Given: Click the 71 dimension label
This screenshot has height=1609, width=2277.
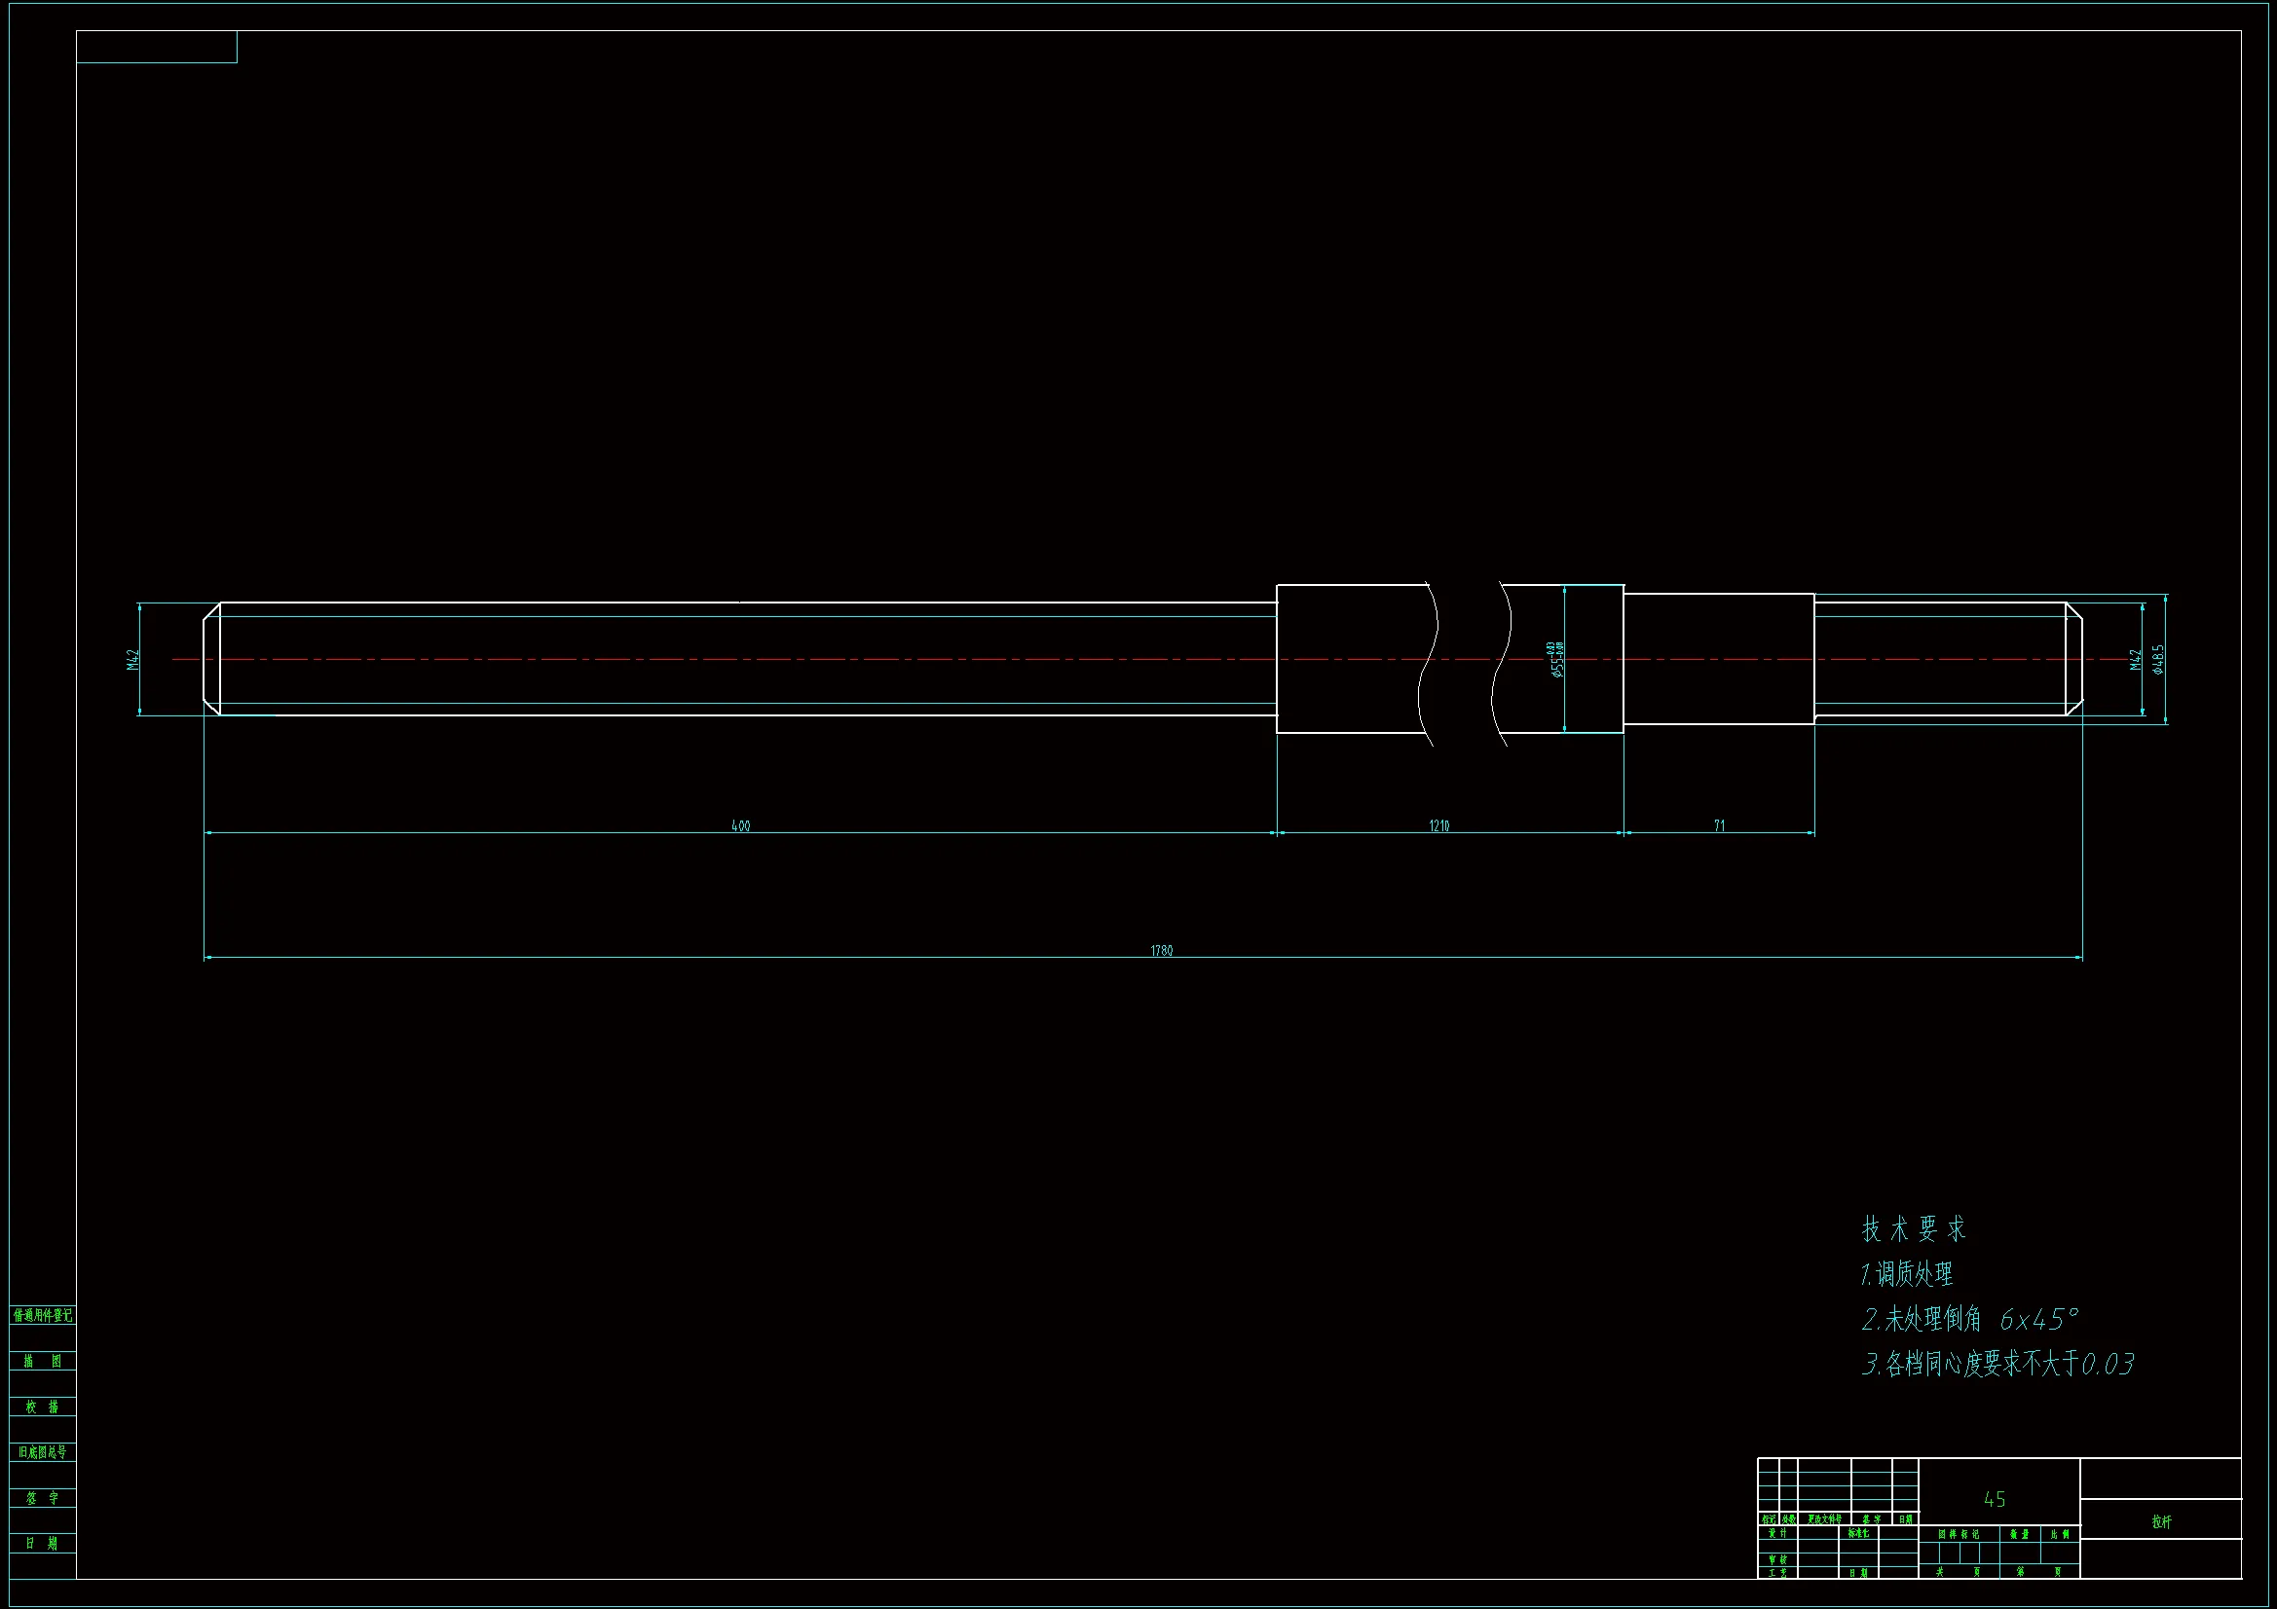Looking at the screenshot, I should click(x=1719, y=824).
